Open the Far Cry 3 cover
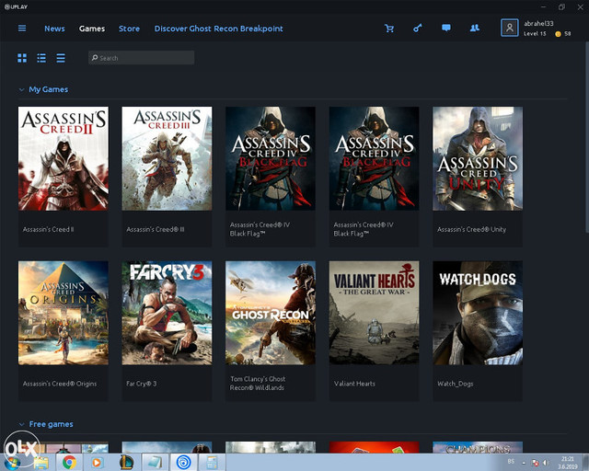 coord(167,313)
